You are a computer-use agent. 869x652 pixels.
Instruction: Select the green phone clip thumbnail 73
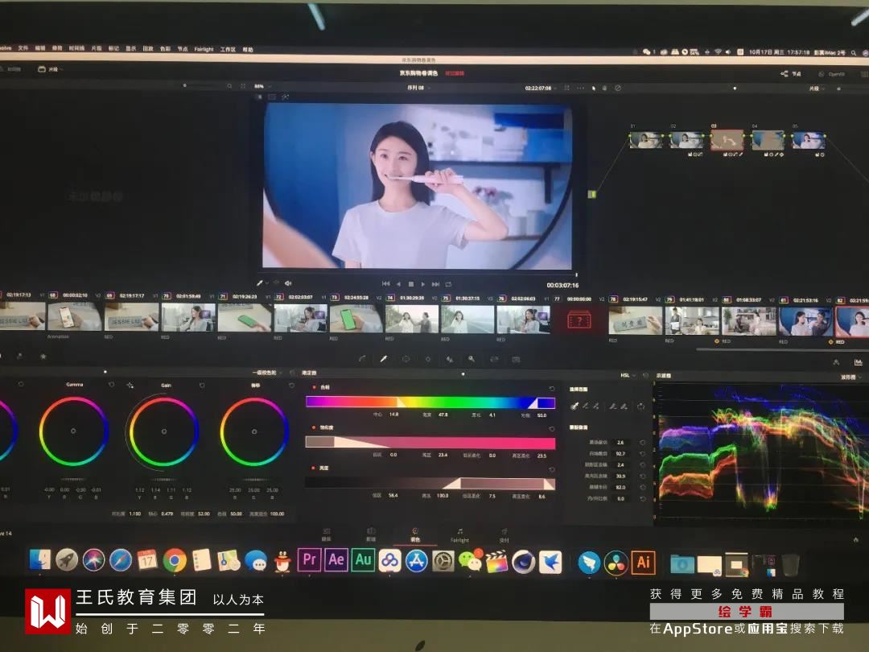356,319
